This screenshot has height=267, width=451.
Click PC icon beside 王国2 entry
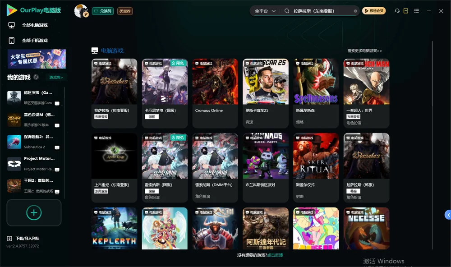click(x=57, y=192)
